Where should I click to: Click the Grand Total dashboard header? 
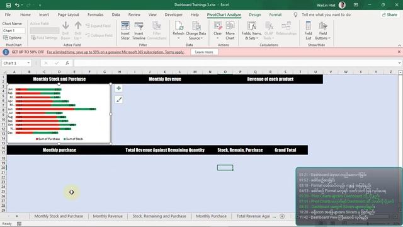tap(285, 150)
